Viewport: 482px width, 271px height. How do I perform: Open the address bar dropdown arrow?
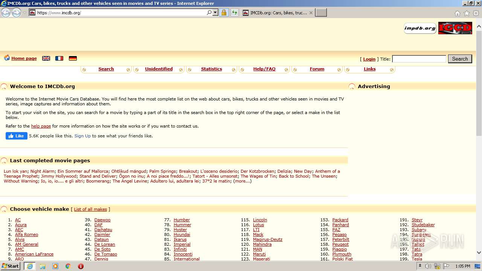point(215,12)
